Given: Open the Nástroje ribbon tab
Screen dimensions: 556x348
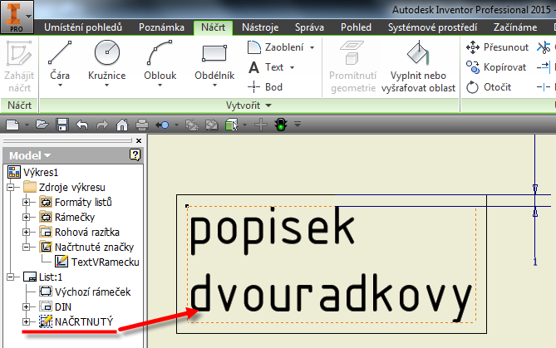Looking at the screenshot, I should tap(259, 27).
